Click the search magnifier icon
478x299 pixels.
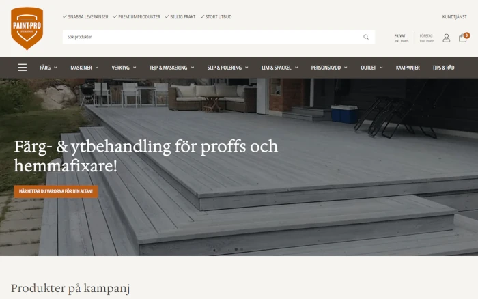tap(366, 37)
